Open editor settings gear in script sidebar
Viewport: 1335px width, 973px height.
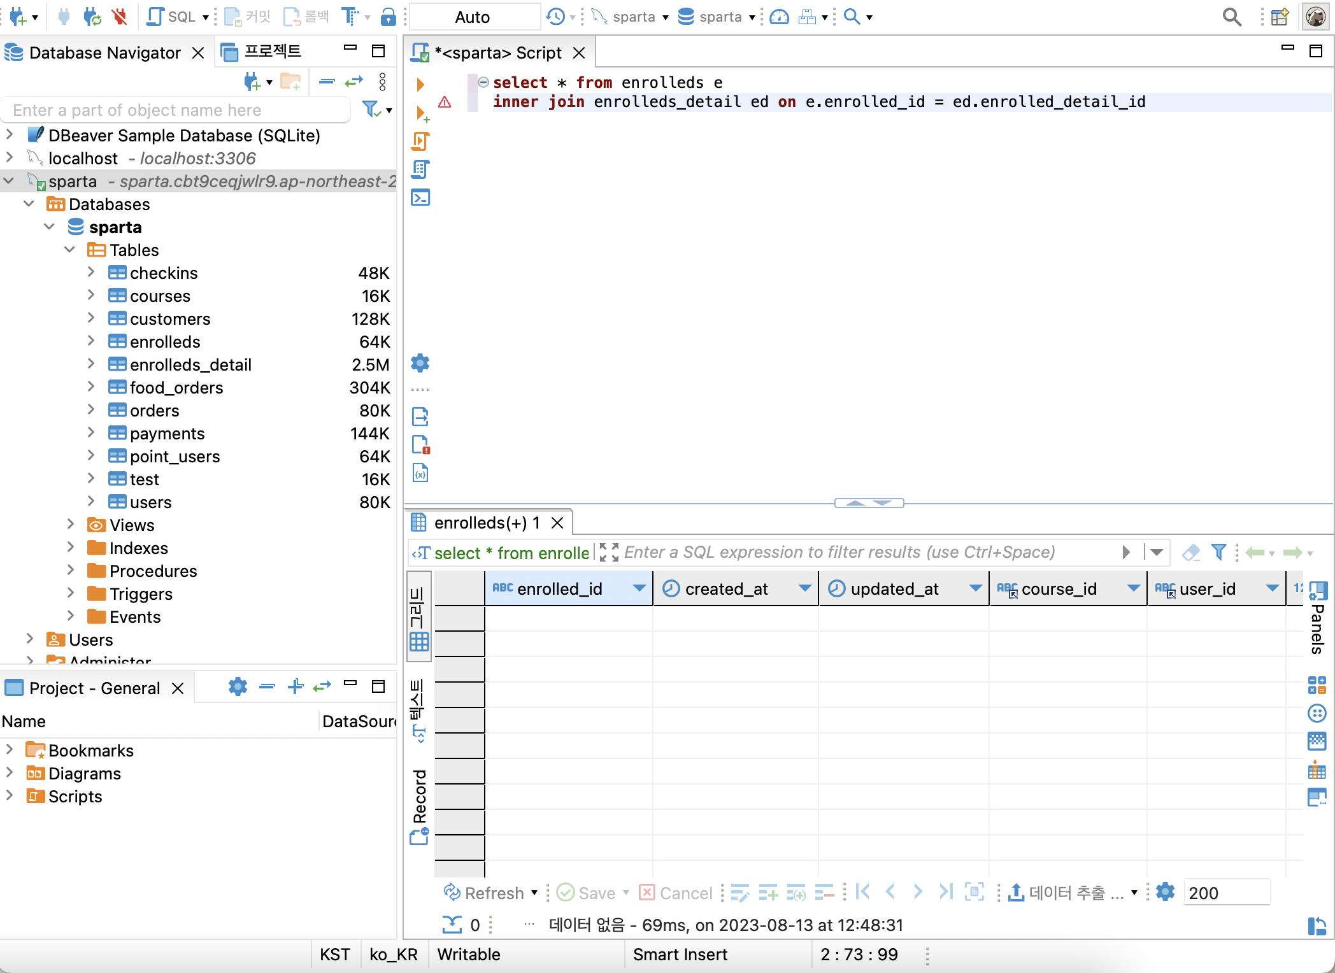420,363
